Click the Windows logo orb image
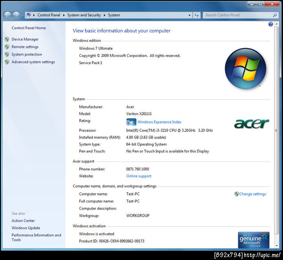 pos(245,69)
